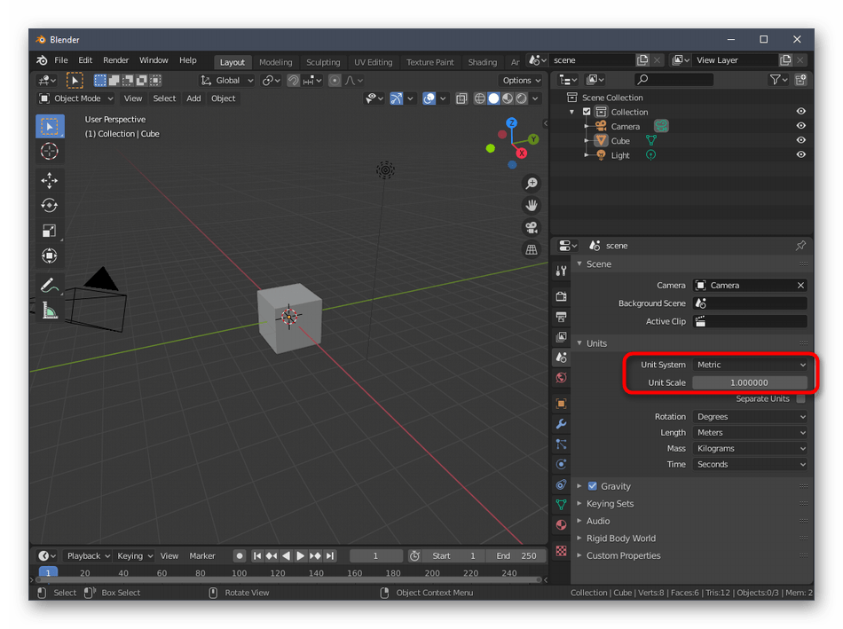Click the zoom magnifier viewport icon
The height and width of the screenshot is (629, 843).
(x=532, y=183)
